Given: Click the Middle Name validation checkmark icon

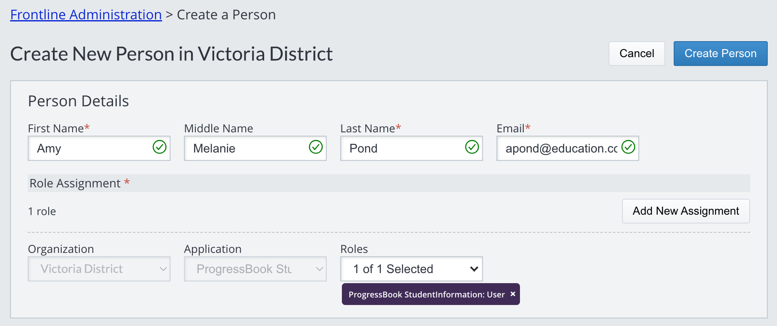Looking at the screenshot, I should click(x=316, y=147).
